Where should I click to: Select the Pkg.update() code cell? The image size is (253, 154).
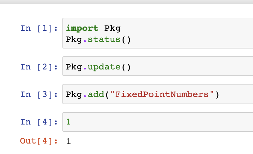click(158, 66)
